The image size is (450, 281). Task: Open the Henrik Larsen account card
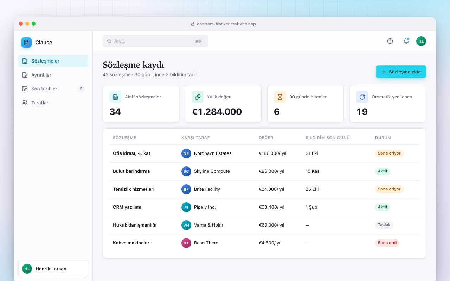point(53,269)
